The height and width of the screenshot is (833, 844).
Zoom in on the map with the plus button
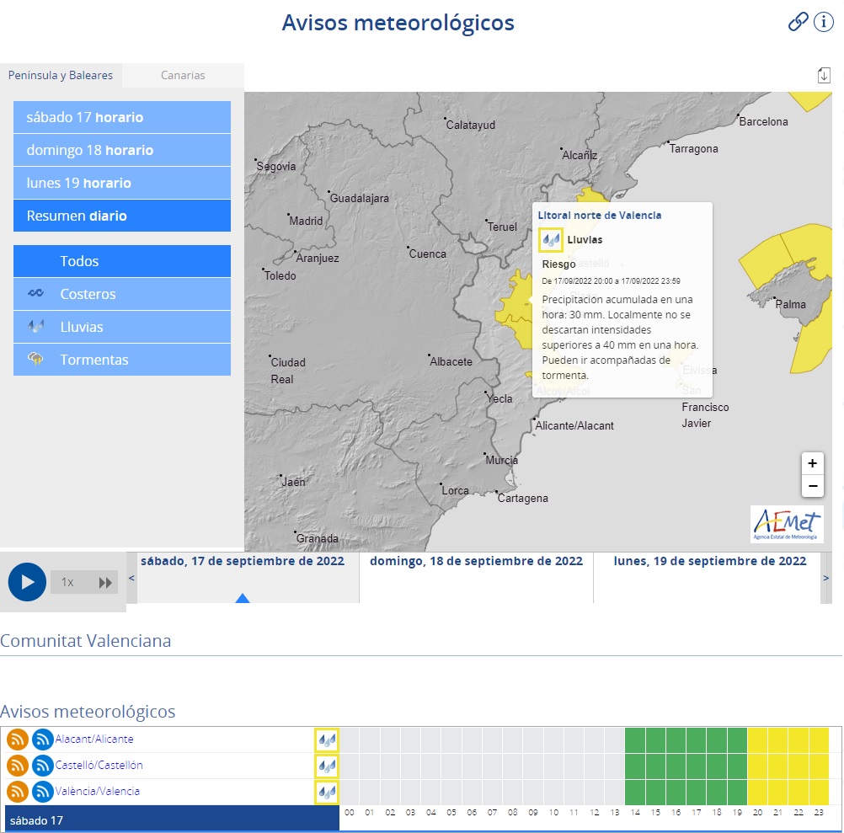coord(812,463)
